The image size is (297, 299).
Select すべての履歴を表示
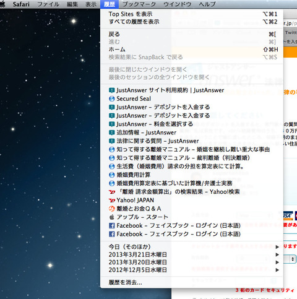pyautogui.click(x=192, y=22)
